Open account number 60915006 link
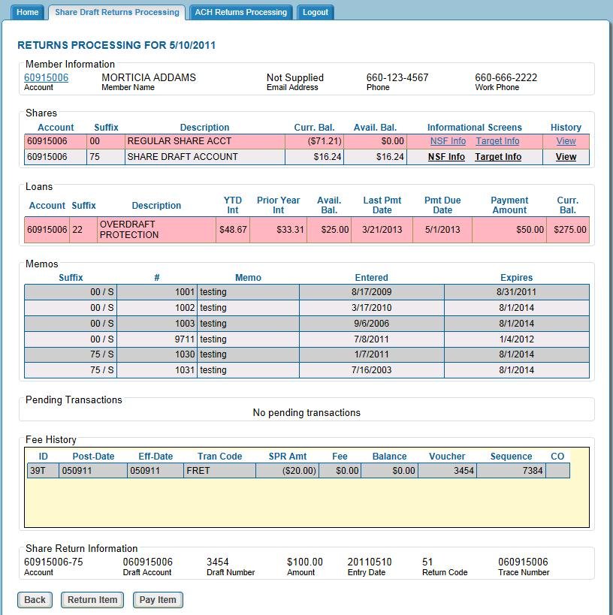Screen dimensions: 613x615 pos(46,77)
